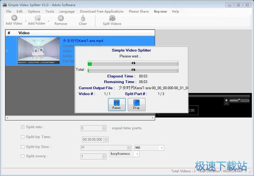Click the Remove toolbar icon
The width and height of the screenshot is (254, 176).
[x=61, y=18]
